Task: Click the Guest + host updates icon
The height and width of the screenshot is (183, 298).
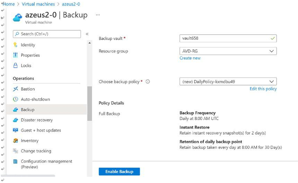Action: 16,130
